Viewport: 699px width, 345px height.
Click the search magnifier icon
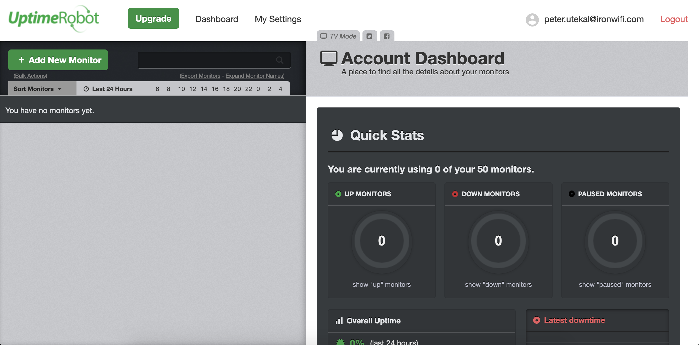[280, 60]
